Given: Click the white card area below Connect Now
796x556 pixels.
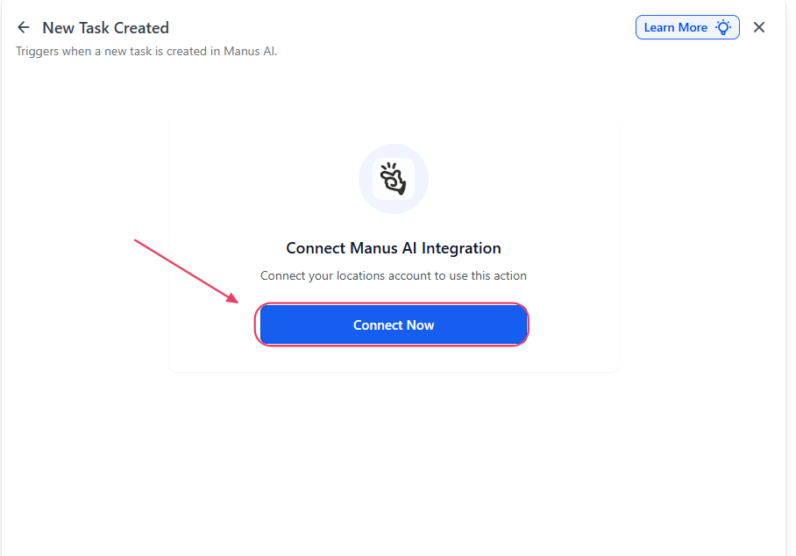Looking at the screenshot, I should [394, 359].
